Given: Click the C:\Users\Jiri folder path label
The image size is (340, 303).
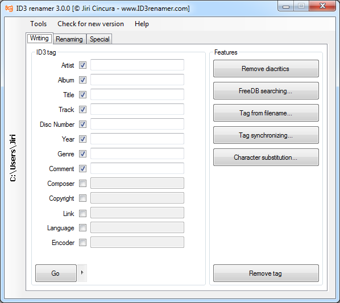Looking at the screenshot, I should click(x=13, y=158).
